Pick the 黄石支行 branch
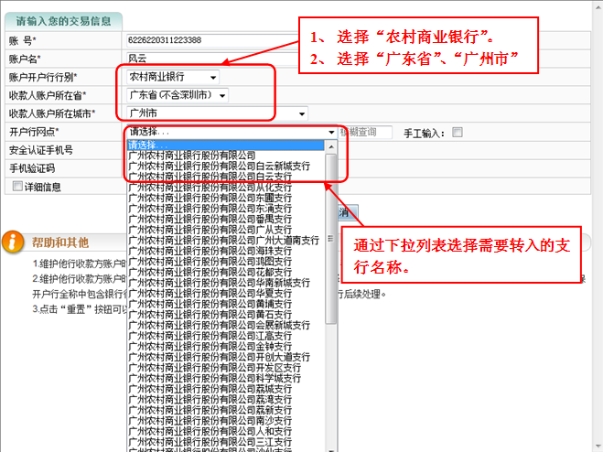603x452 pixels. pyautogui.click(x=226, y=315)
